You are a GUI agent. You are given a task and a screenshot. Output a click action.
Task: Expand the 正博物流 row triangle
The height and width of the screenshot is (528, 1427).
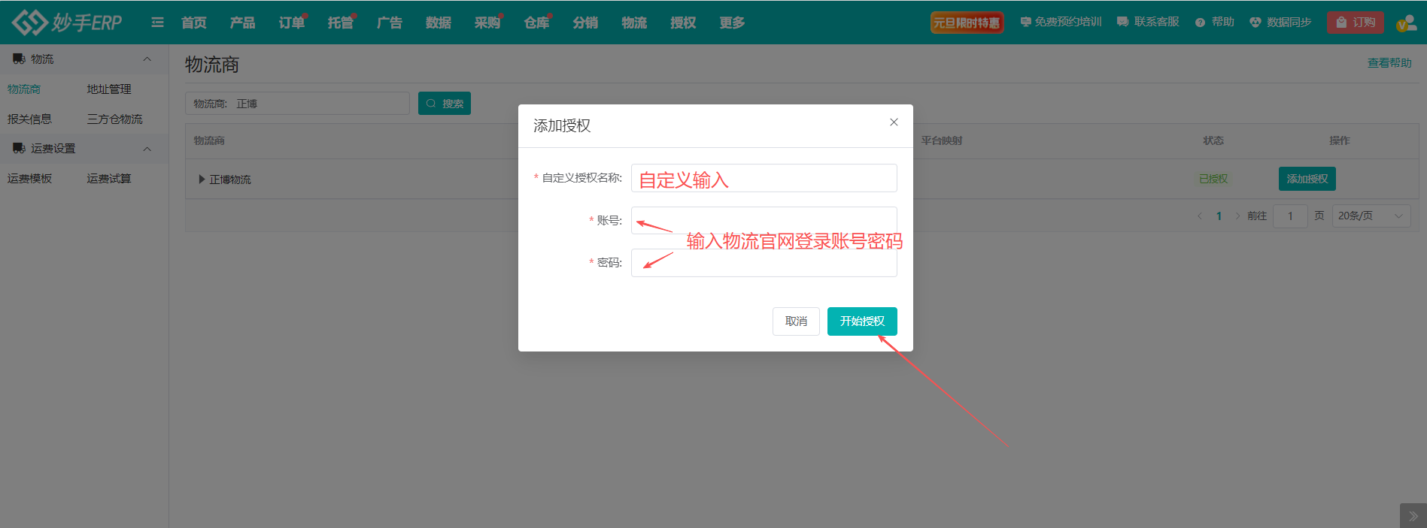tap(202, 180)
